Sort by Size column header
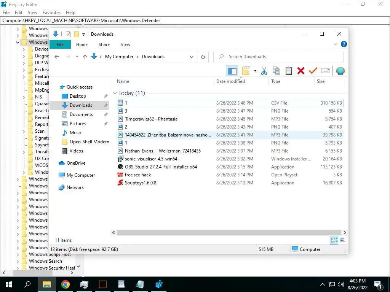The height and width of the screenshot is (292, 390). tap(329, 81)
